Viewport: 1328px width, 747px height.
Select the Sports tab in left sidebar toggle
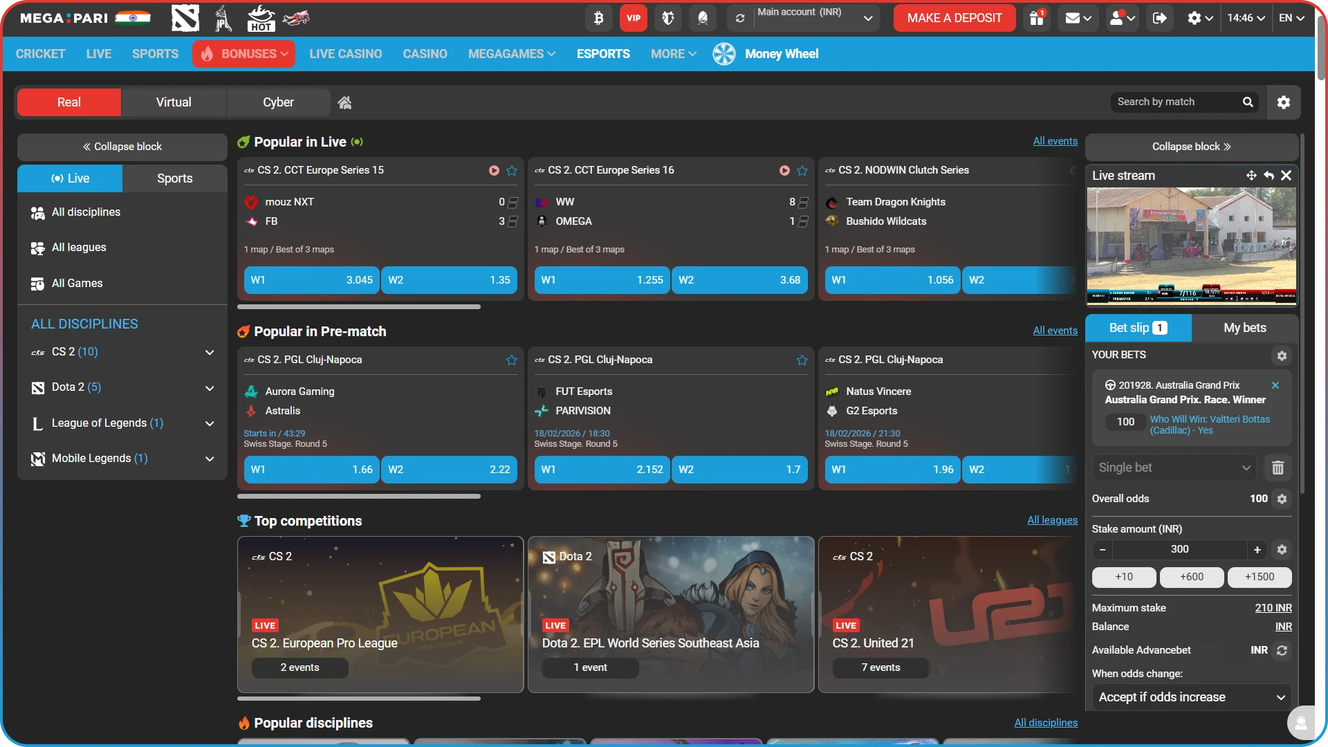[x=174, y=178]
